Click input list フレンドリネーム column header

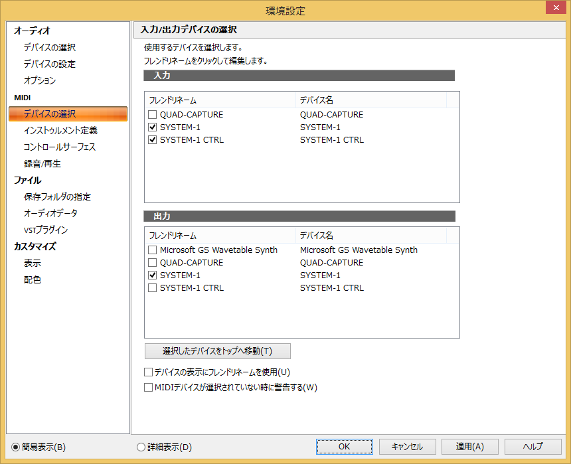tap(220, 100)
